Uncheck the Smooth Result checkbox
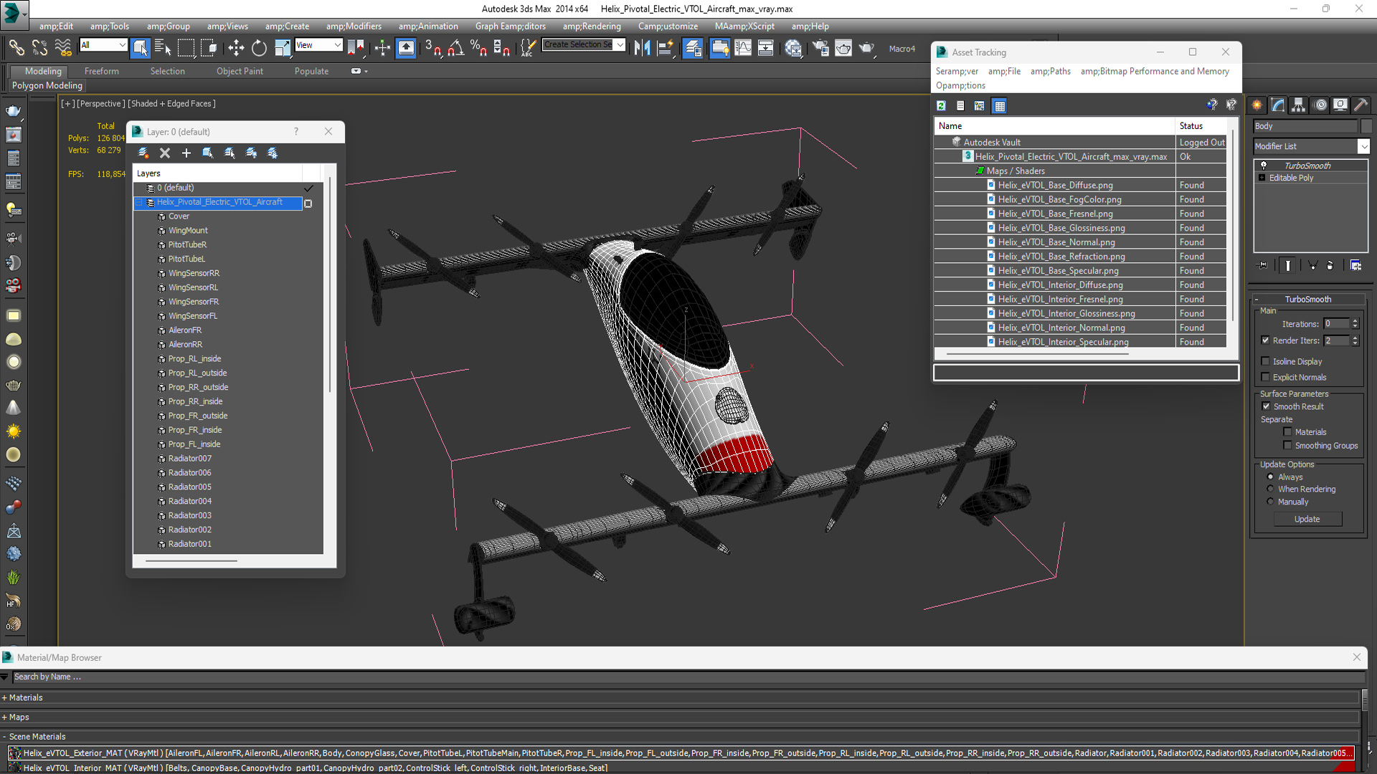Screen dimensions: 1377x774 [x=1267, y=406]
